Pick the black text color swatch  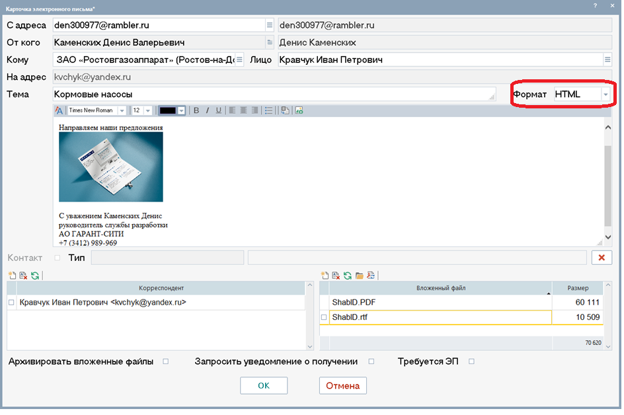click(x=167, y=110)
